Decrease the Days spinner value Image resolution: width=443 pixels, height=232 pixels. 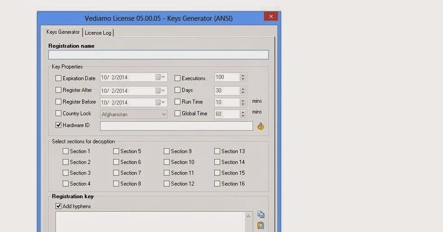(x=243, y=92)
